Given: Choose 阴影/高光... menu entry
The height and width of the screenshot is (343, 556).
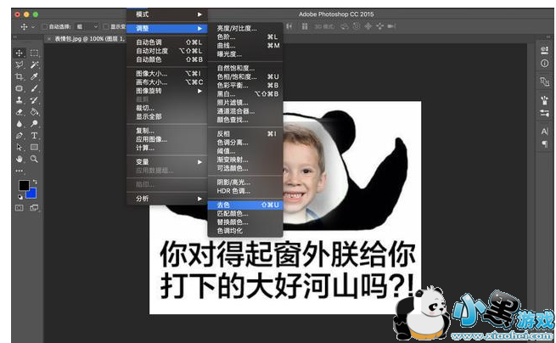Looking at the screenshot, I should click(245, 183).
